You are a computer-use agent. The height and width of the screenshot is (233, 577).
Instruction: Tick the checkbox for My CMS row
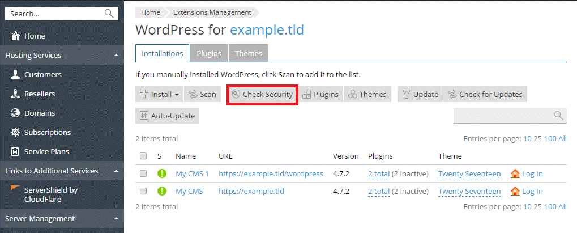pyautogui.click(x=143, y=192)
